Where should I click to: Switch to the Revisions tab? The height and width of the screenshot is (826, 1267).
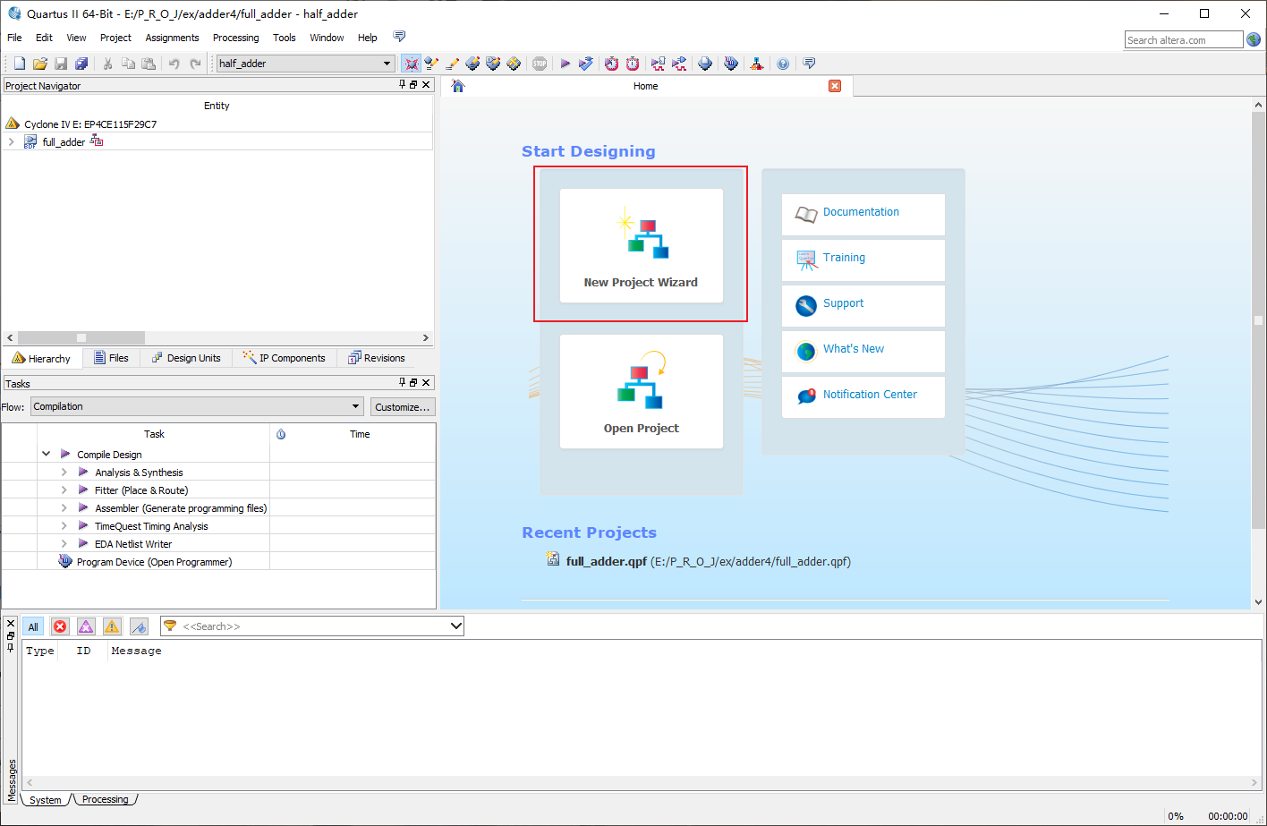pos(377,358)
